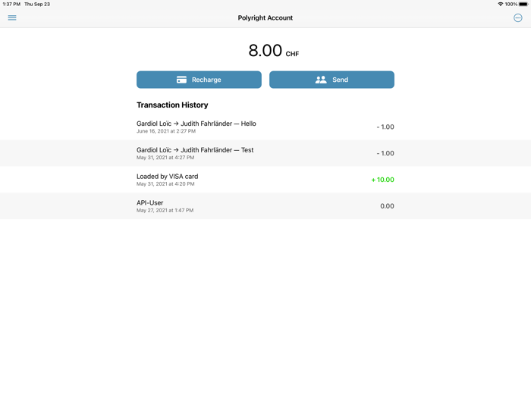This screenshot has width=531, height=398.
Task: Select the Transaction History heading
Action: [172, 105]
